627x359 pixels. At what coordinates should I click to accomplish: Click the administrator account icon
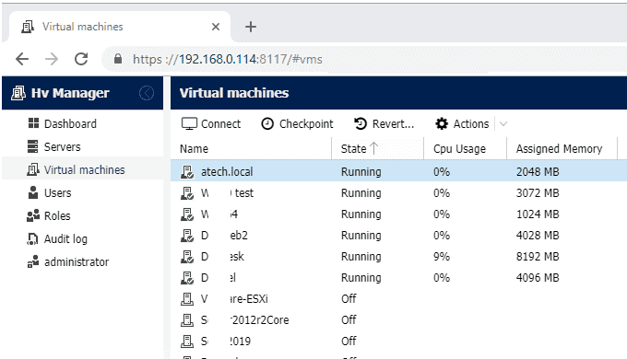pyautogui.click(x=33, y=261)
